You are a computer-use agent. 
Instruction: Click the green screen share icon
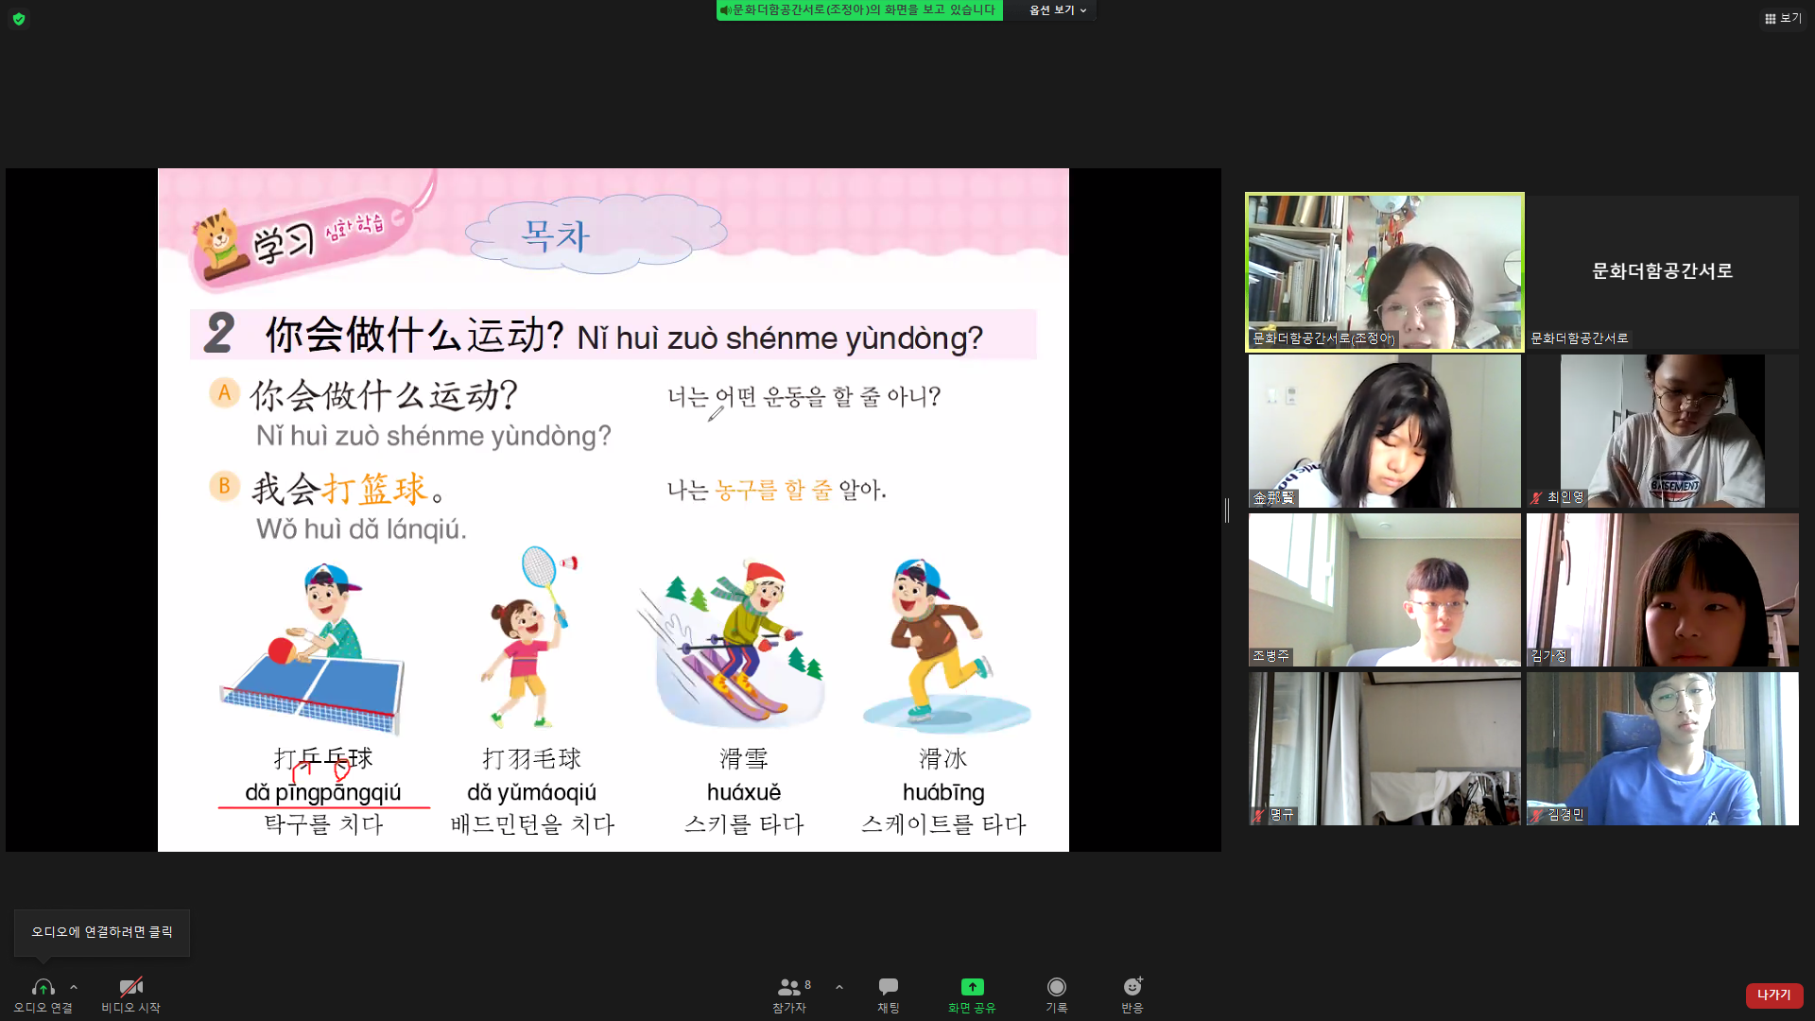point(972,987)
